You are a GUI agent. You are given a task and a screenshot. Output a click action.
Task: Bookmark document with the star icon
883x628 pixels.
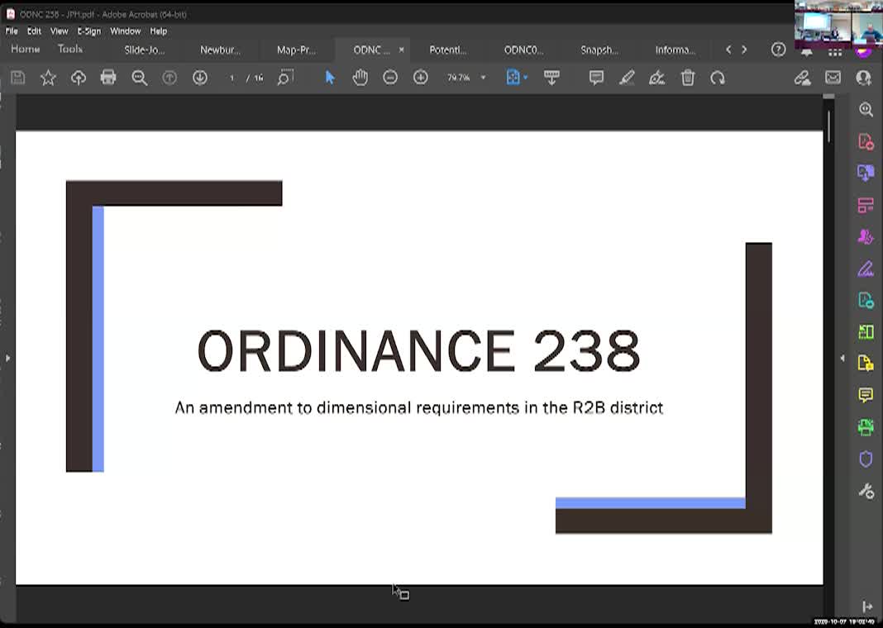(x=49, y=78)
